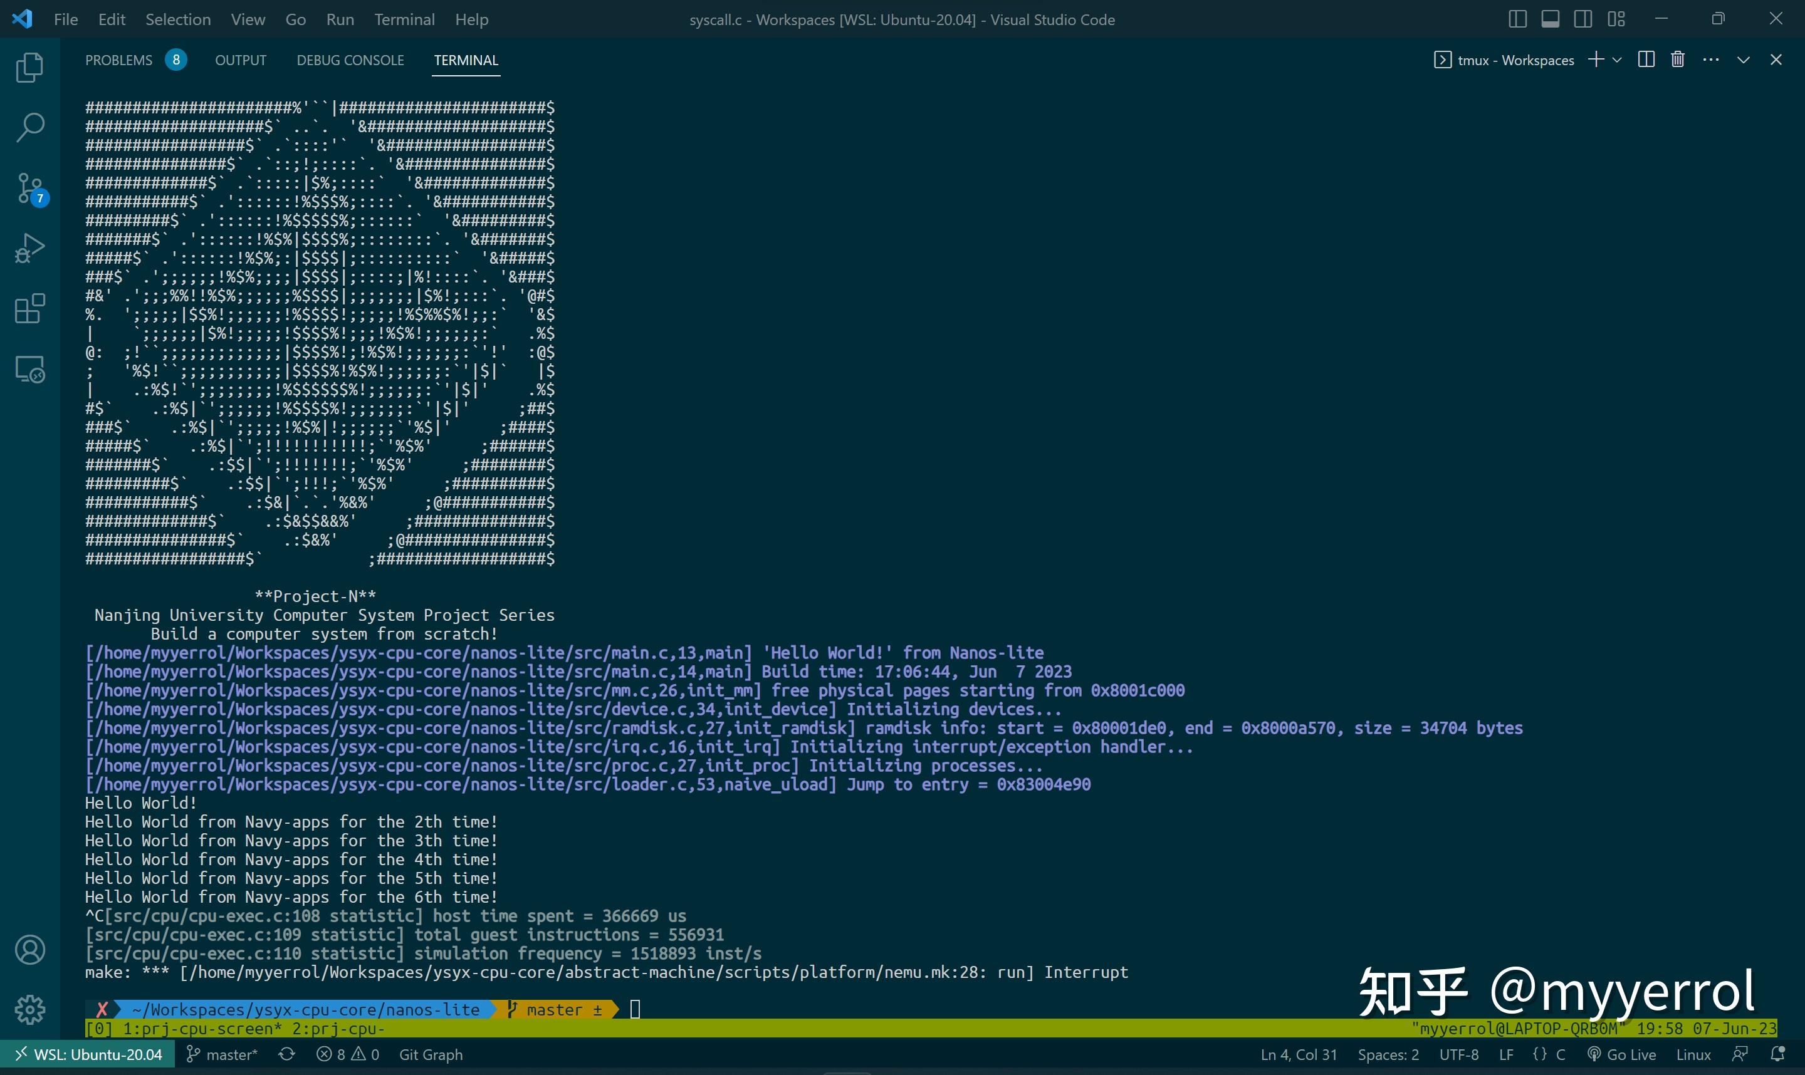Toggle primary side bar layout button
This screenshot has width=1805, height=1075.
pos(1517,19)
